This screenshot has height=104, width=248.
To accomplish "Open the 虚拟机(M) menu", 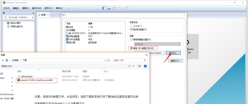I will coord(37,8).
